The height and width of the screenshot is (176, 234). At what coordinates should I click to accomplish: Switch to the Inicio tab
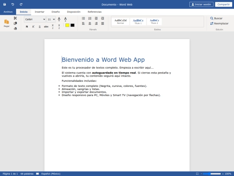tap(23, 12)
